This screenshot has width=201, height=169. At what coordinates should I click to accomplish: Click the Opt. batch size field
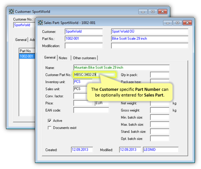pos(160,139)
